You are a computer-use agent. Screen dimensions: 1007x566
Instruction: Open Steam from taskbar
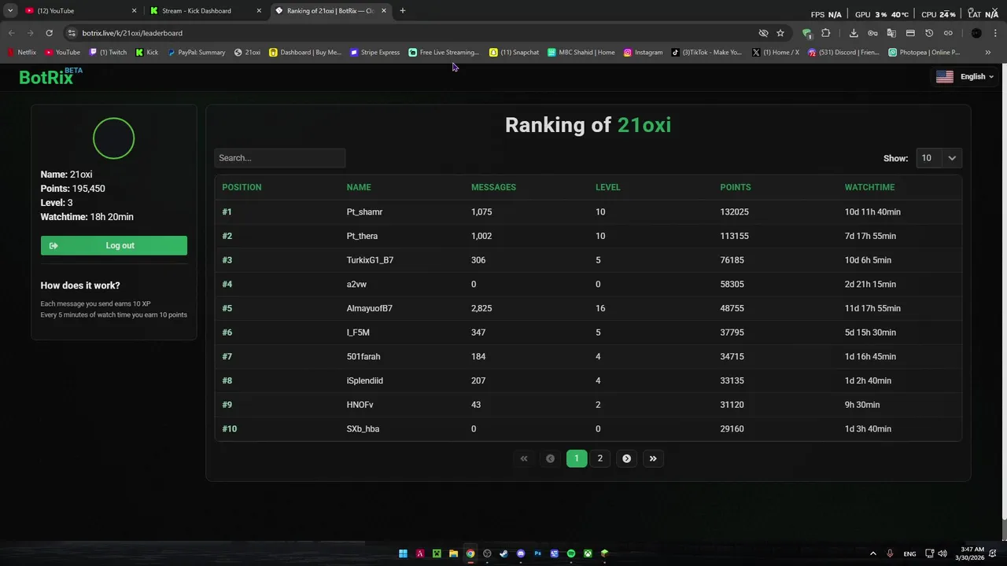pyautogui.click(x=503, y=553)
